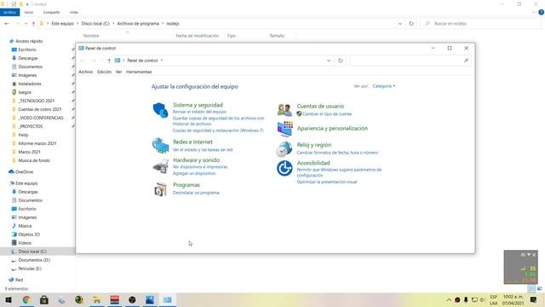545x307 pixels.
Task: Open the Hardware y sonido printer icon
Action: coord(160,166)
